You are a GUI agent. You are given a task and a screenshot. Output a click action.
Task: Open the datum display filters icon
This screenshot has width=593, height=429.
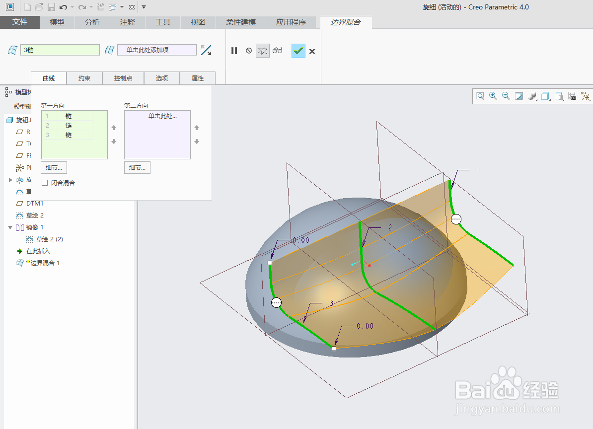[586, 96]
